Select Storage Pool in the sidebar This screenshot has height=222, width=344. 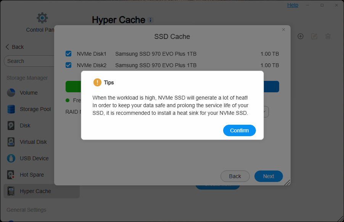pos(35,109)
